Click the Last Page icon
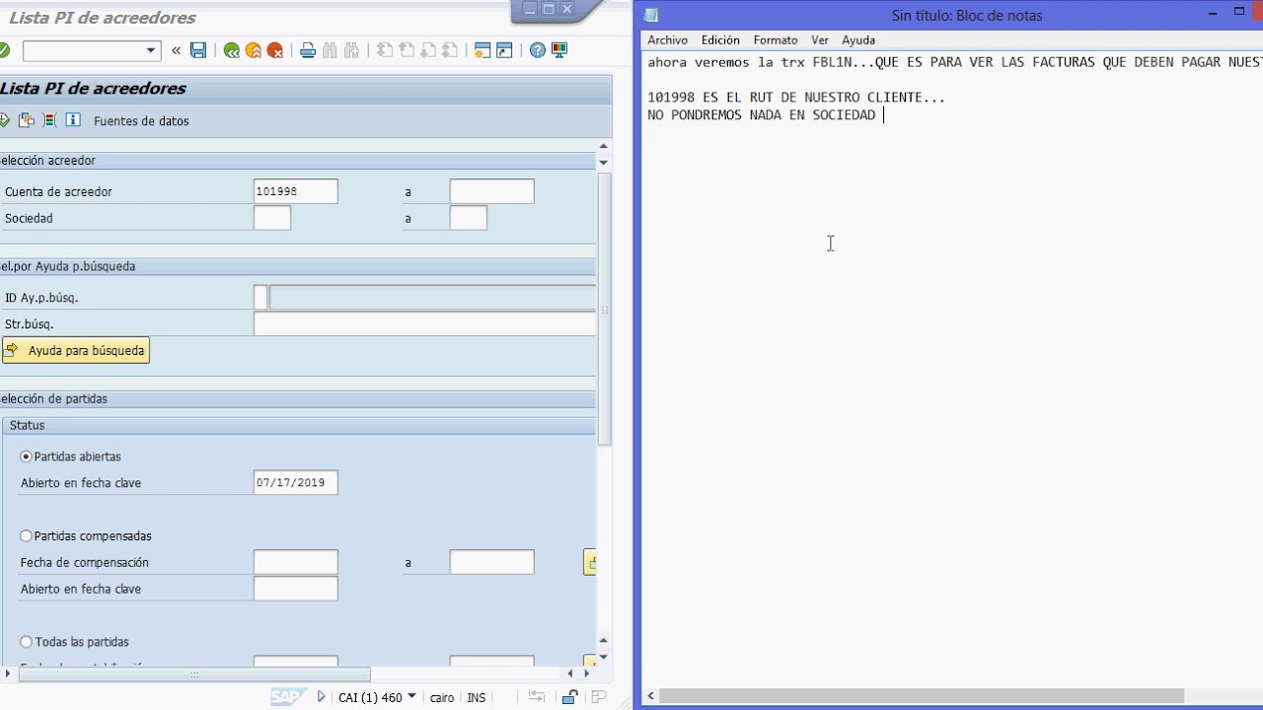 (450, 50)
